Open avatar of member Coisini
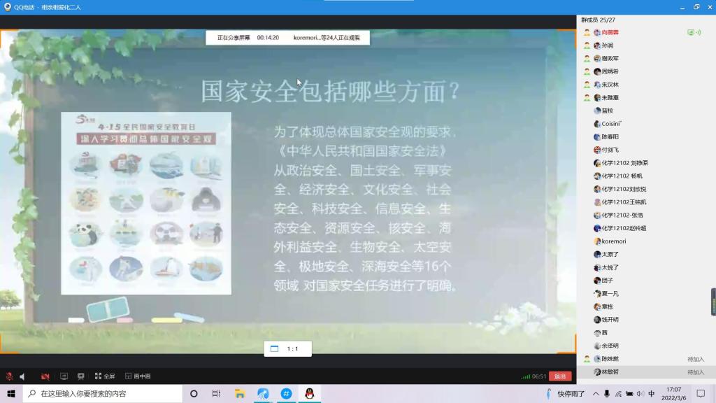Image resolution: width=716 pixels, height=403 pixels. [x=597, y=124]
